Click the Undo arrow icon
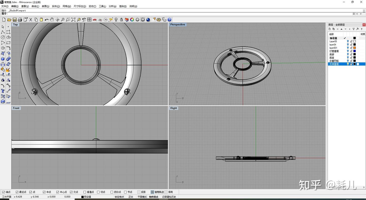Viewport: 366px width, 200px height. pos(46,20)
